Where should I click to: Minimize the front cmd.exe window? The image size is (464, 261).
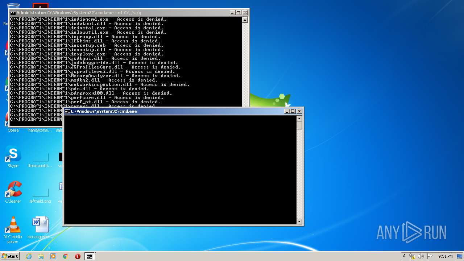(287, 111)
